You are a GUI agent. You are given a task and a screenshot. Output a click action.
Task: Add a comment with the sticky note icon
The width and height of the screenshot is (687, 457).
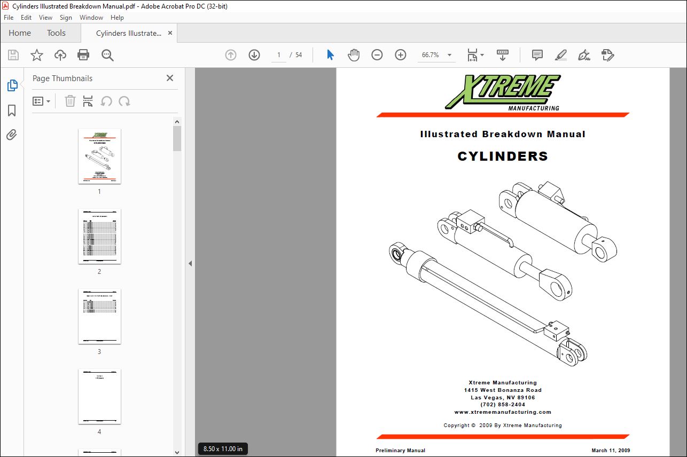point(537,55)
